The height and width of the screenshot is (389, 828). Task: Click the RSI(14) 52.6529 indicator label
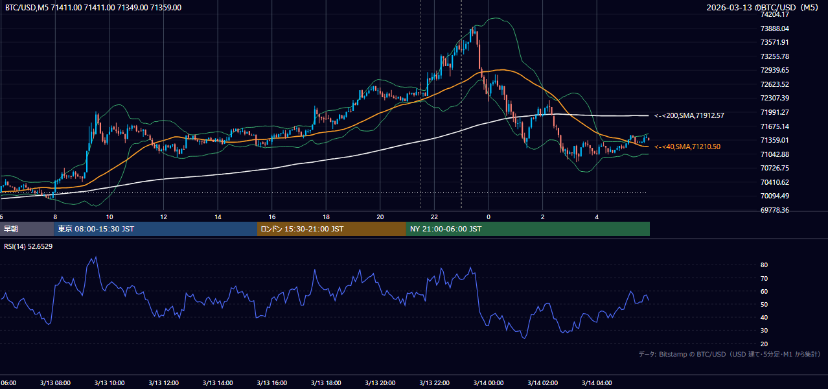[x=29, y=246]
